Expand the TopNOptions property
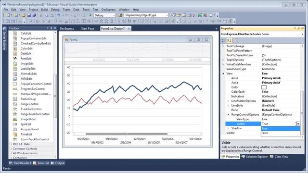 pos(223,60)
